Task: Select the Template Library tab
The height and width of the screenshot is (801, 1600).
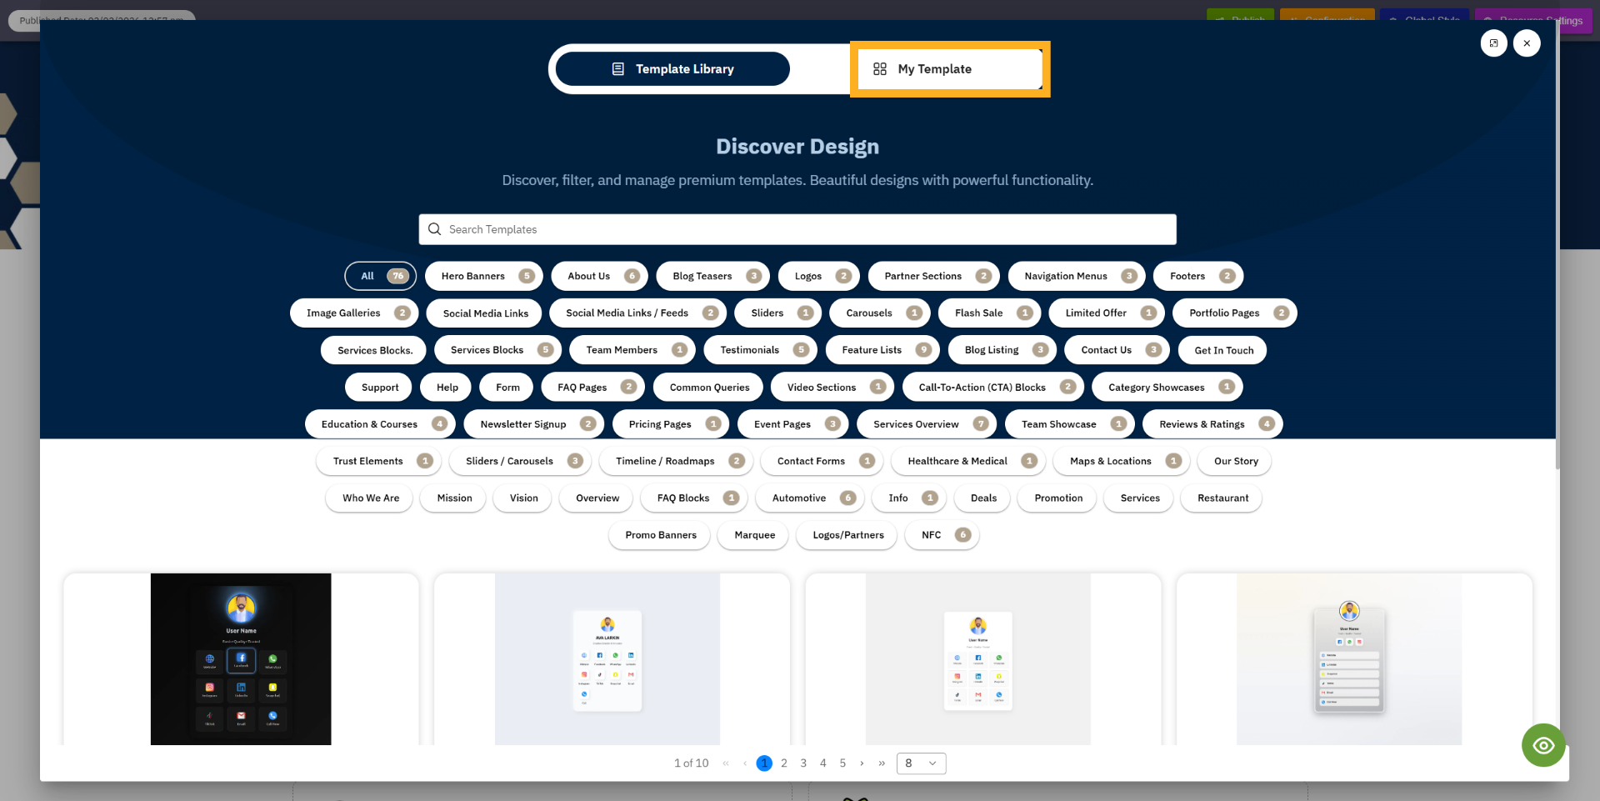Action: point(672,69)
